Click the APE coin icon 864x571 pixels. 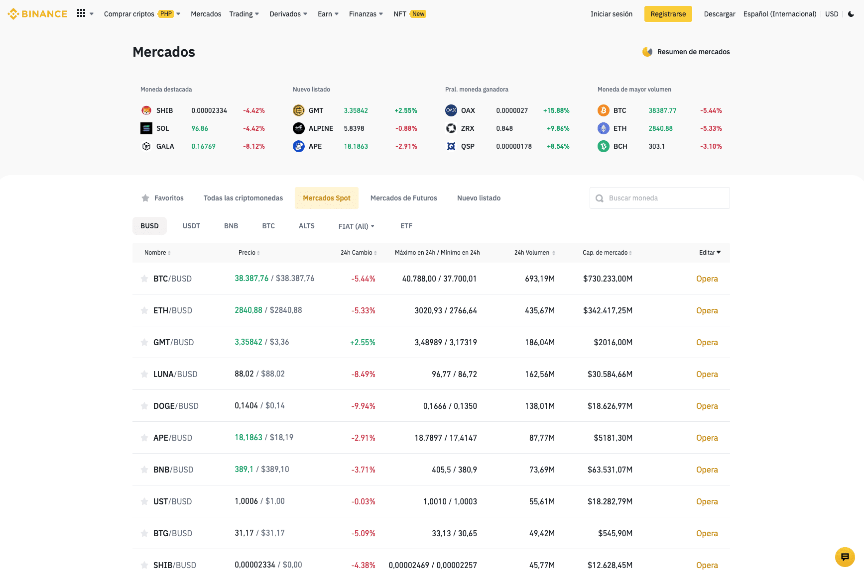(299, 146)
